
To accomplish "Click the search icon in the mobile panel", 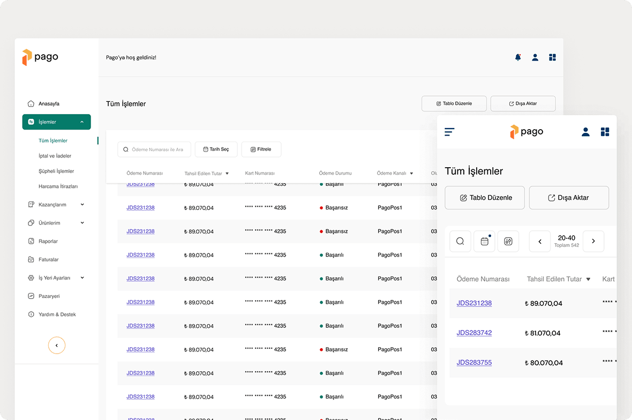I will [460, 241].
